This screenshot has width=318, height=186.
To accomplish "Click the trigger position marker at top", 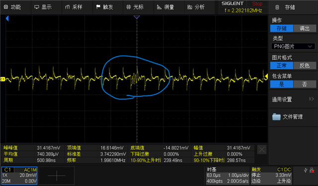I will coord(137,17).
